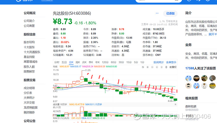Viewport: 217px width, 123px height.
Task: Open the 前复权 adjustment dropdown
Action: point(173,67)
